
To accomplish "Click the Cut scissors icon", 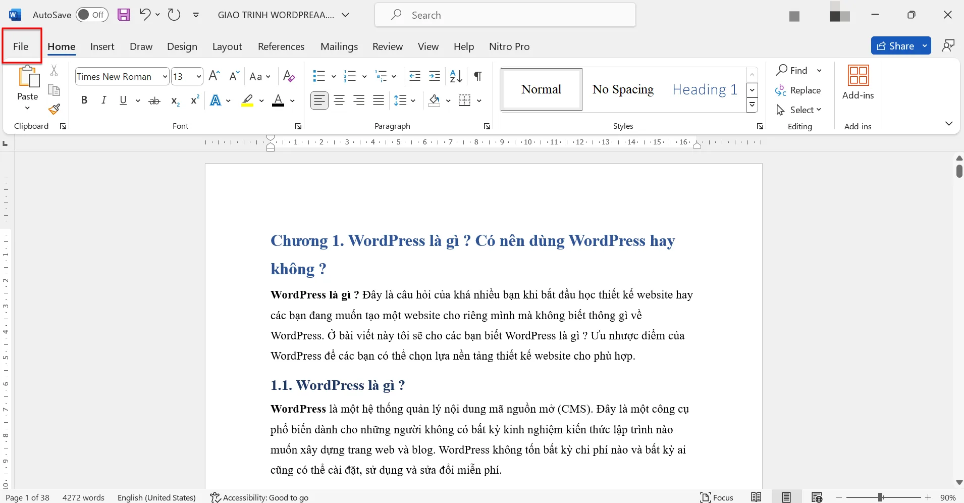I will point(54,70).
